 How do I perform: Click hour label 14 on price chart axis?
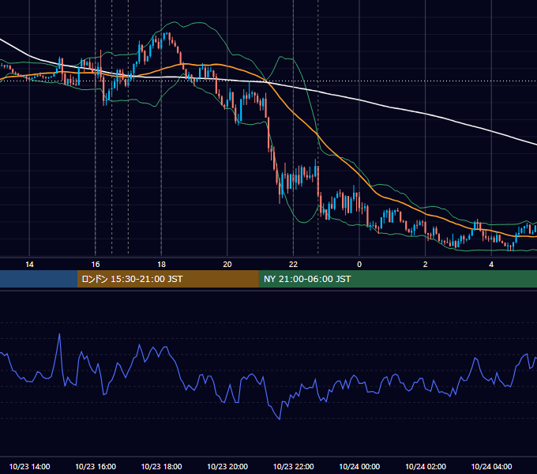tap(29, 265)
